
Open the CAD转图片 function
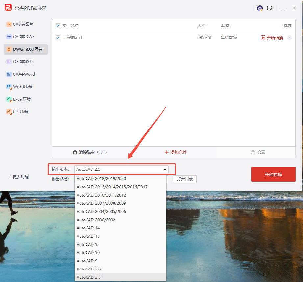(26, 24)
